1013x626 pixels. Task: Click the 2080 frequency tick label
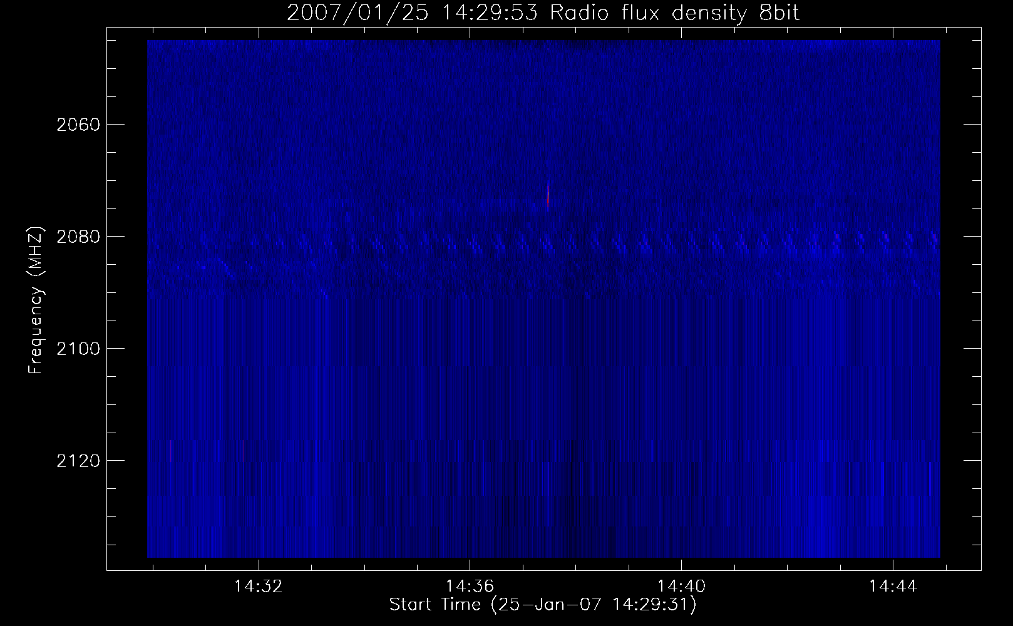click(78, 237)
